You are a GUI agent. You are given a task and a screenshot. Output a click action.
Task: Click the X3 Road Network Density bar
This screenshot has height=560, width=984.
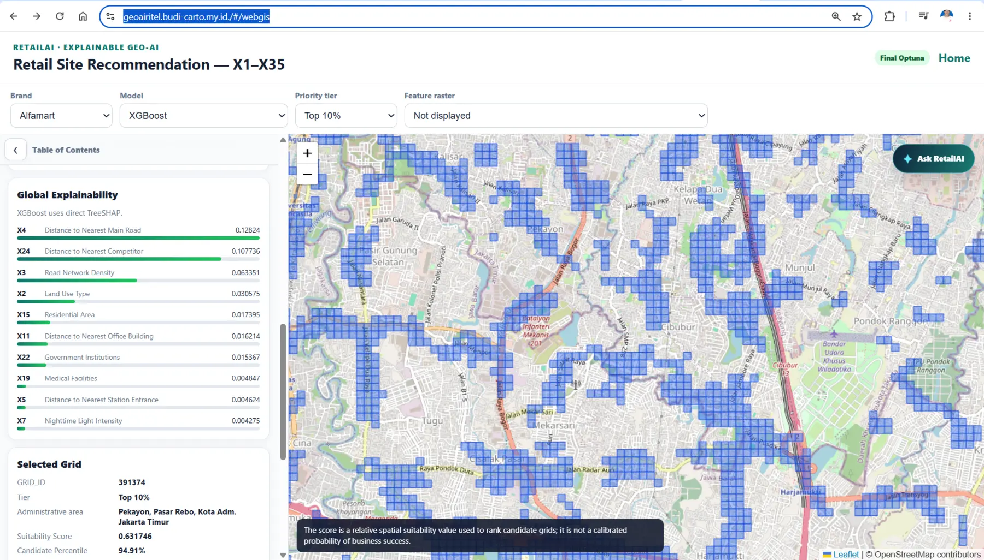[x=138, y=281]
